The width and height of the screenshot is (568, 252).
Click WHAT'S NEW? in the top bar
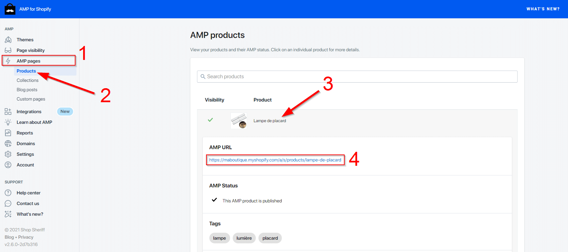[x=543, y=9]
